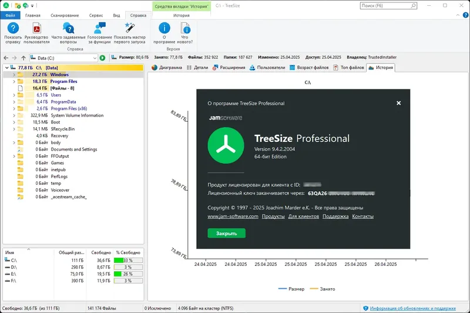Image resolution: width=470 pixels, height=313 pixels.
Task: Open the Продукты link
Action: pyautogui.click(x=273, y=217)
